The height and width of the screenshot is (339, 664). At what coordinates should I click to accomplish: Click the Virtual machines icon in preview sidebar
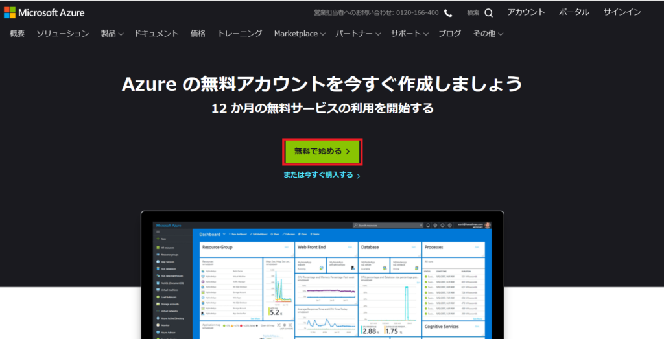click(158, 290)
